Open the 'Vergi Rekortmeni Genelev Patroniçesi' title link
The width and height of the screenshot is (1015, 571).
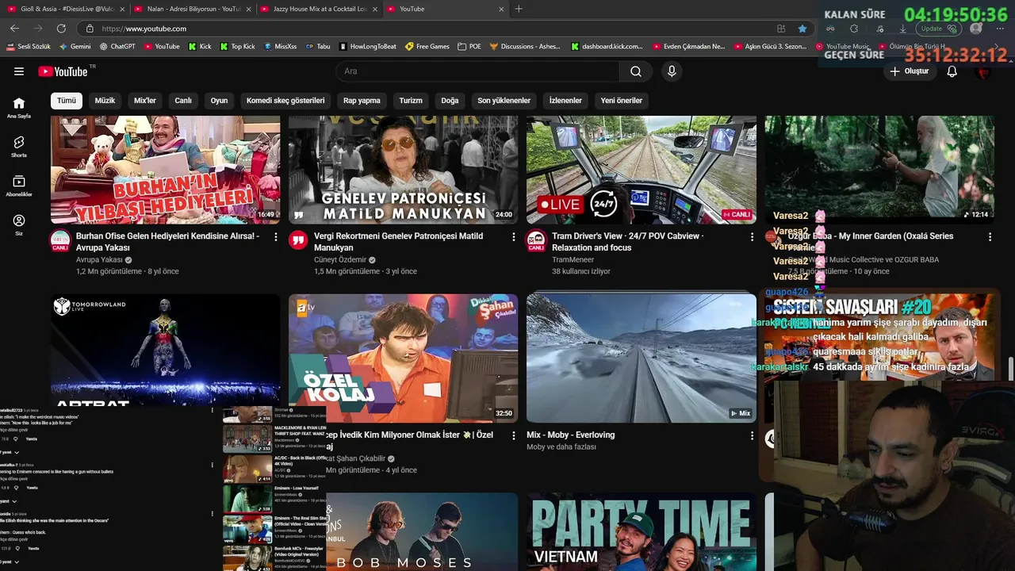(398, 242)
